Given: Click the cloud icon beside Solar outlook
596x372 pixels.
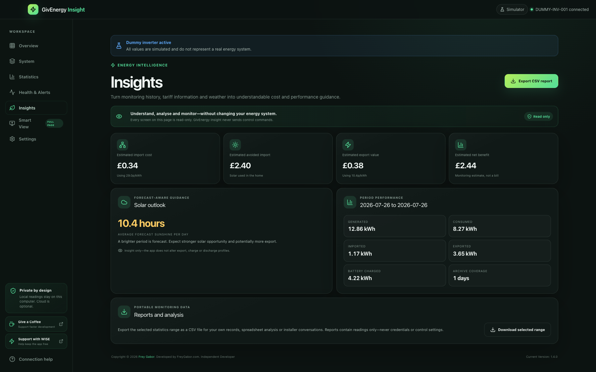Looking at the screenshot, I should 124,202.
